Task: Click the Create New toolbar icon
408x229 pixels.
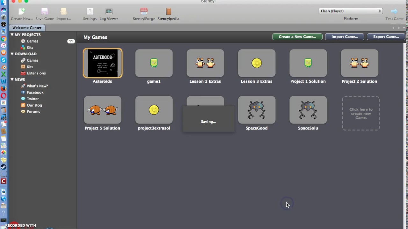Action: (x=22, y=11)
